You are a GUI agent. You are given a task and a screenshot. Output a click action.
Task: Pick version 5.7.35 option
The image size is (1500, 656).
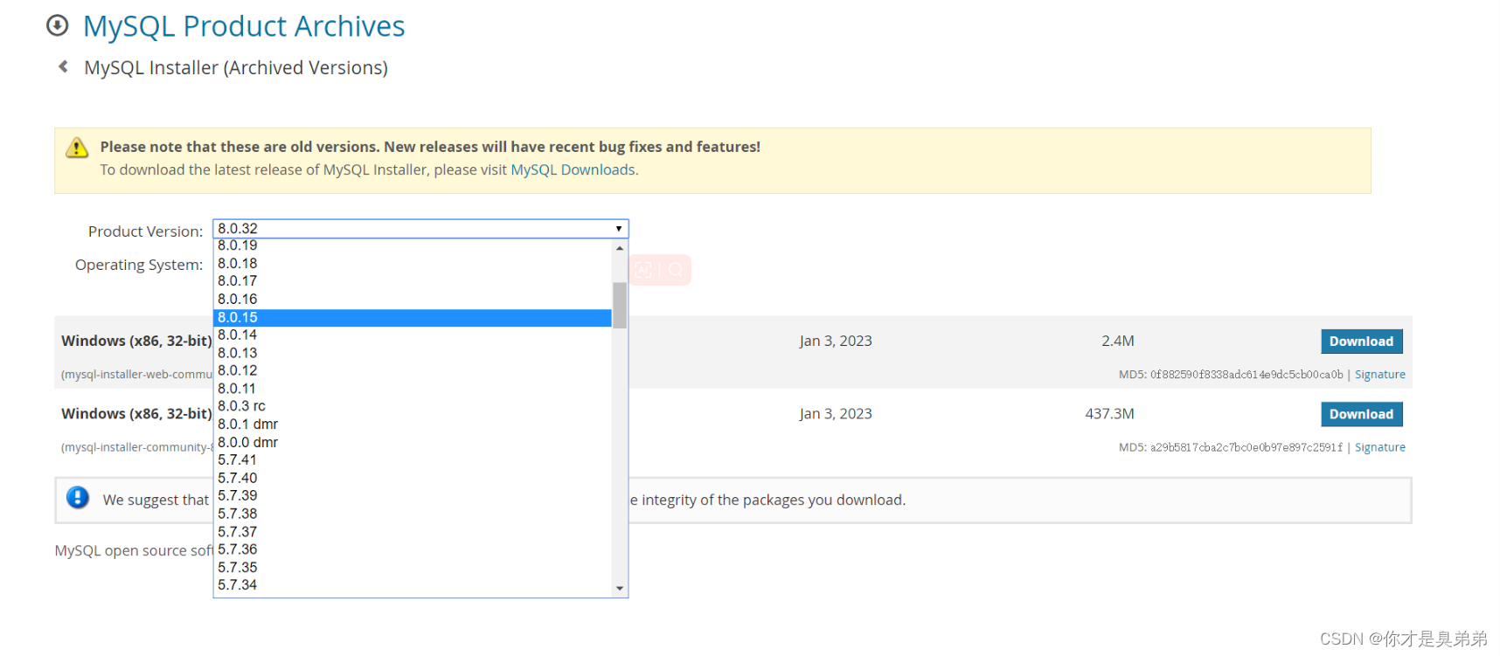click(413, 567)
